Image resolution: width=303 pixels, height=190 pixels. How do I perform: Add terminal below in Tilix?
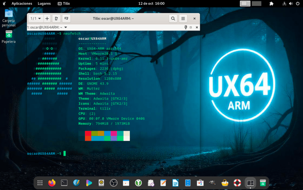tap(66, 19)
